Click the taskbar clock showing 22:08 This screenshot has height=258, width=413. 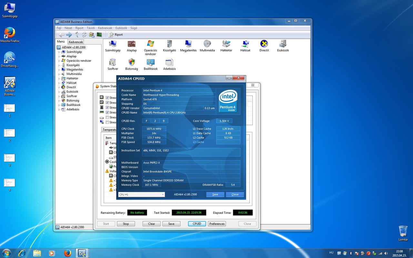tap(400, 253)
